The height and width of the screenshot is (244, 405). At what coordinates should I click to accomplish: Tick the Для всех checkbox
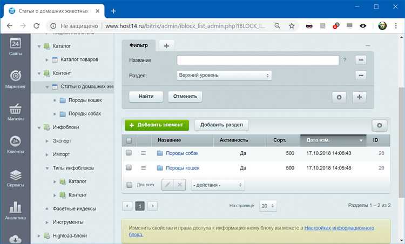(x=130, y=185)
